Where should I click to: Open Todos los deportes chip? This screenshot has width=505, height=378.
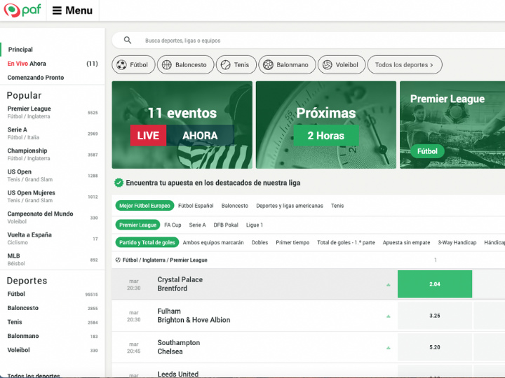pos(405,64)
